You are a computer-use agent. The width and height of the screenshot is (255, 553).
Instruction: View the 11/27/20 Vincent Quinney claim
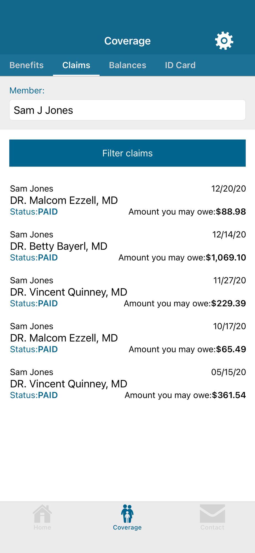(127, 292)
